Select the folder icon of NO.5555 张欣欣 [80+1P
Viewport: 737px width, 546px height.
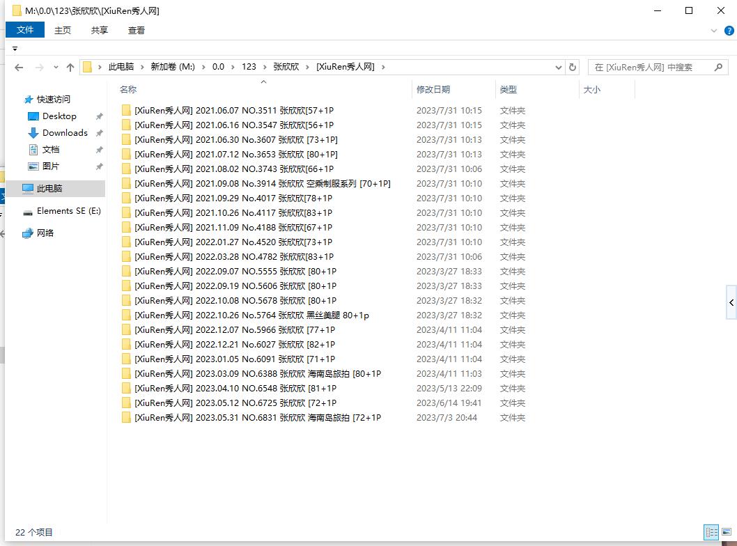[126, 271]
